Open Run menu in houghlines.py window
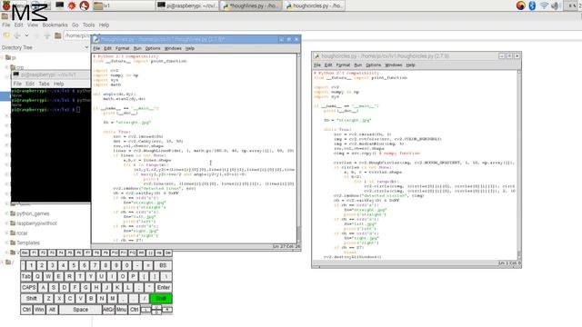Viewport: 582px width, 327px height. tap(137, 48)
